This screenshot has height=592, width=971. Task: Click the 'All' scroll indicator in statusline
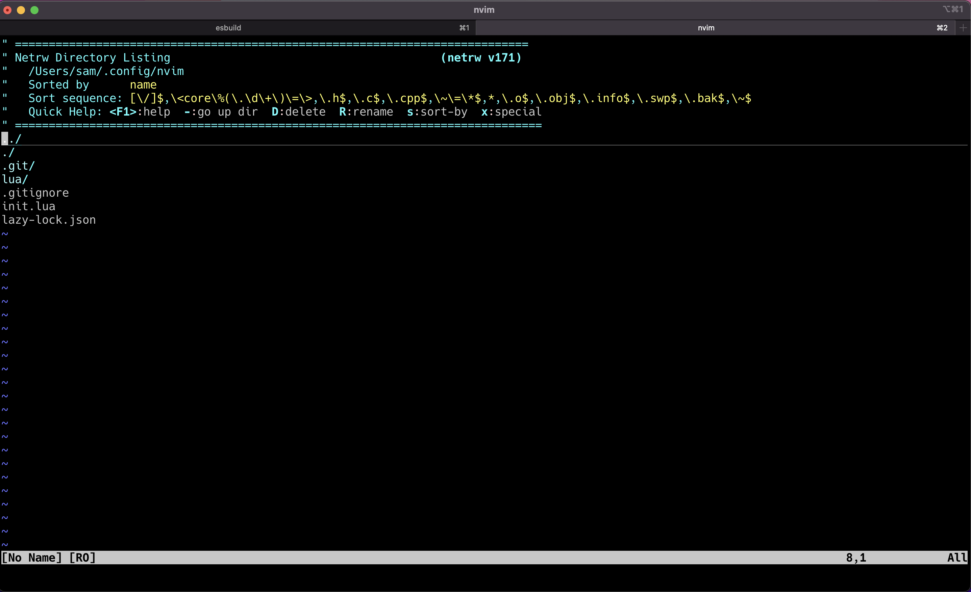pyautogui.click(x=957, y=558)
